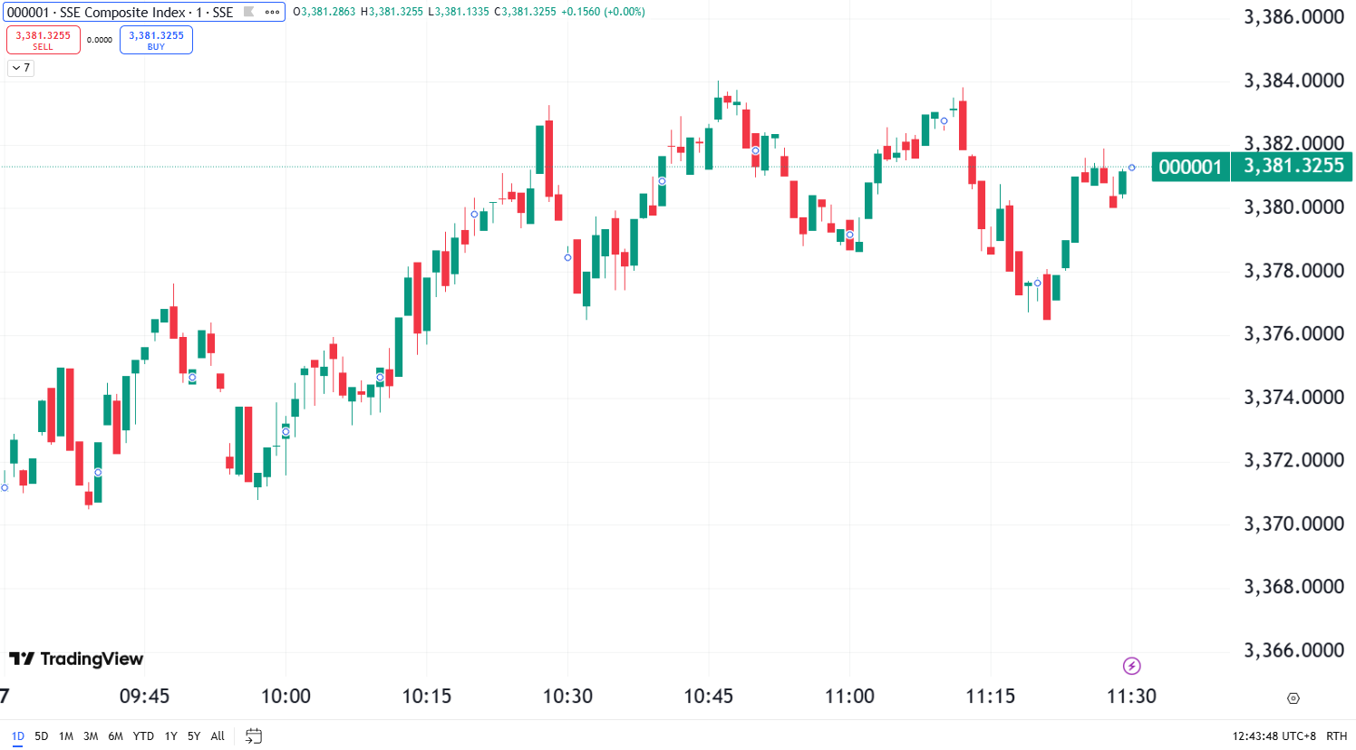The width and height of the screenshot is (1356, 750).
Task: Switch to the 5Y range tab
Action: 193,736
